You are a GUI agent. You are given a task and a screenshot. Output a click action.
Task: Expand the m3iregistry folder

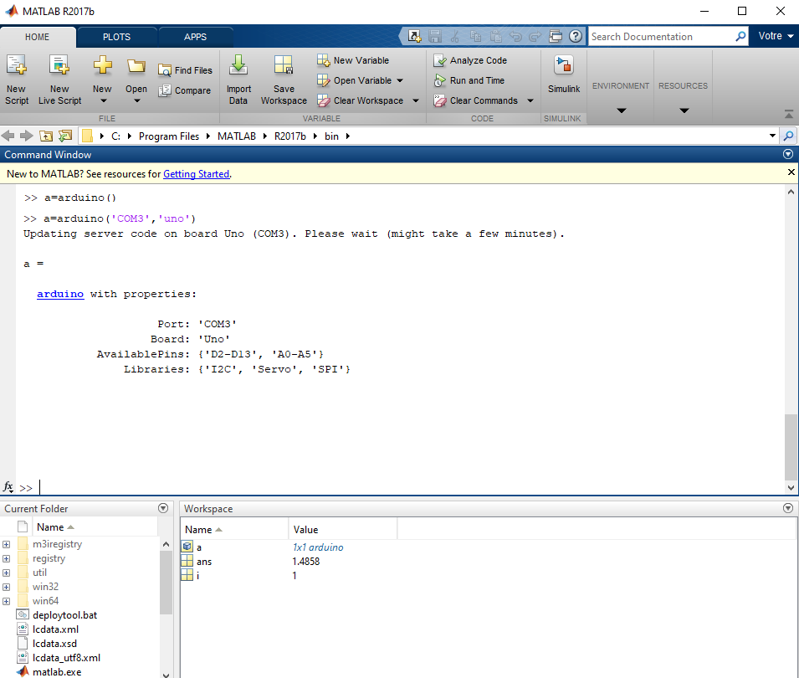(7, 545)
